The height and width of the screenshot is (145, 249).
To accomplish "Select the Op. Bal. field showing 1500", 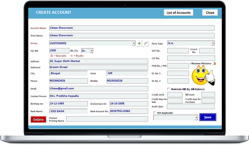I will 59,51.
